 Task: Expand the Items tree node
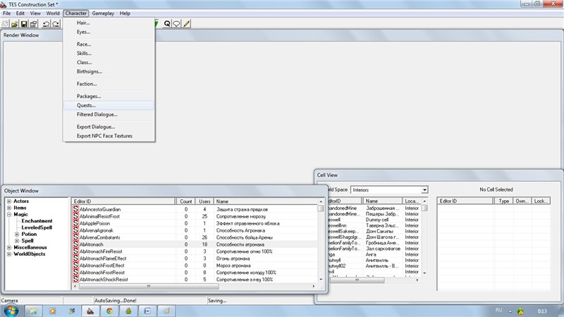9,208
